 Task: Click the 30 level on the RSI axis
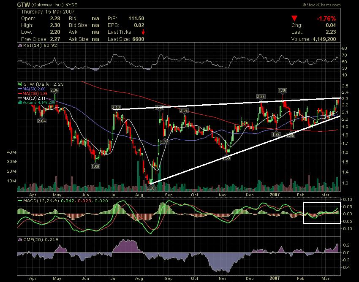pyautogui.click(x=345, y=68)
